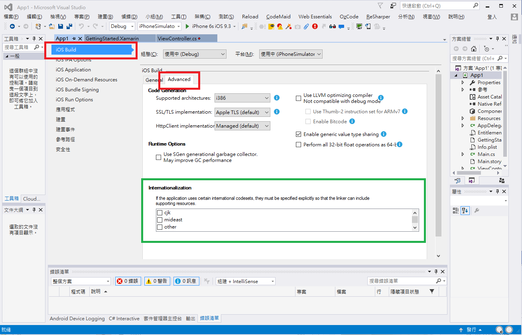The image size is (522, 335).
Task: Expand the Properties node in Solution Explorer
Action: (x=463, y=83)
